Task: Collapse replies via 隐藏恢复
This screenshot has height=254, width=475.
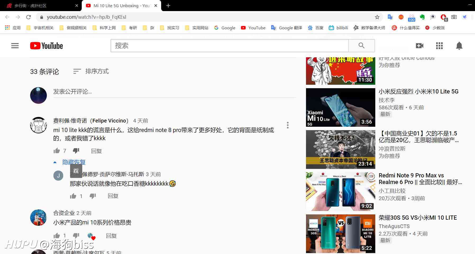Action: coord(70,162)
